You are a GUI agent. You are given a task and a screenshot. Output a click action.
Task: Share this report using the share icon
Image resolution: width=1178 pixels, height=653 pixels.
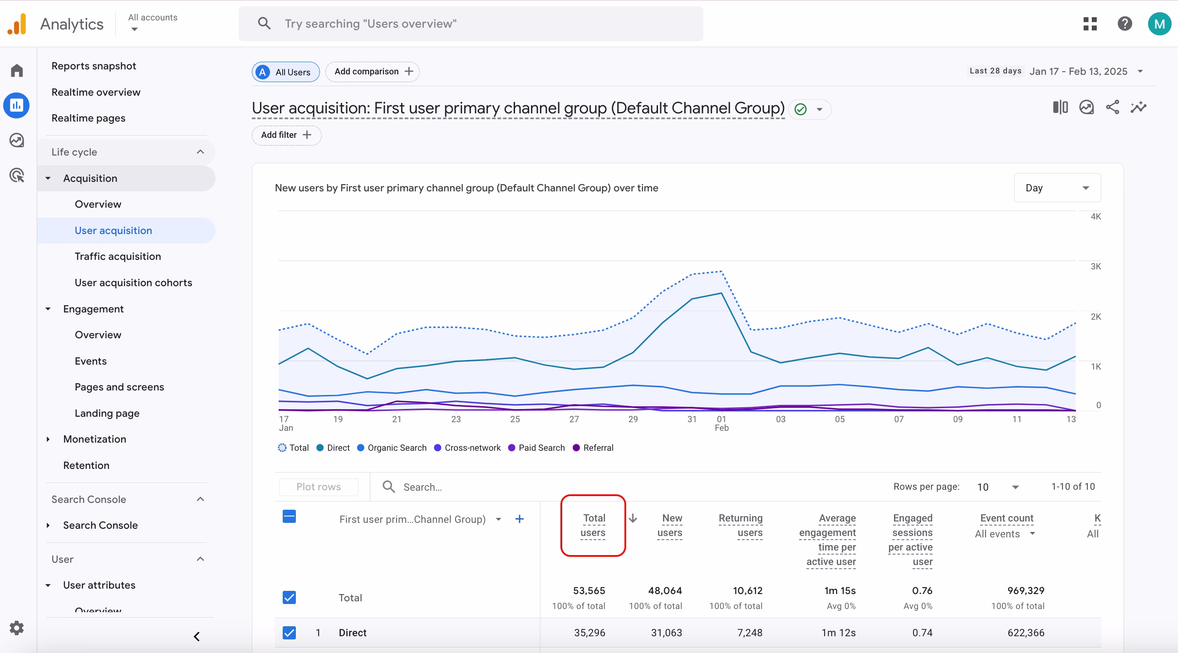1113,107
